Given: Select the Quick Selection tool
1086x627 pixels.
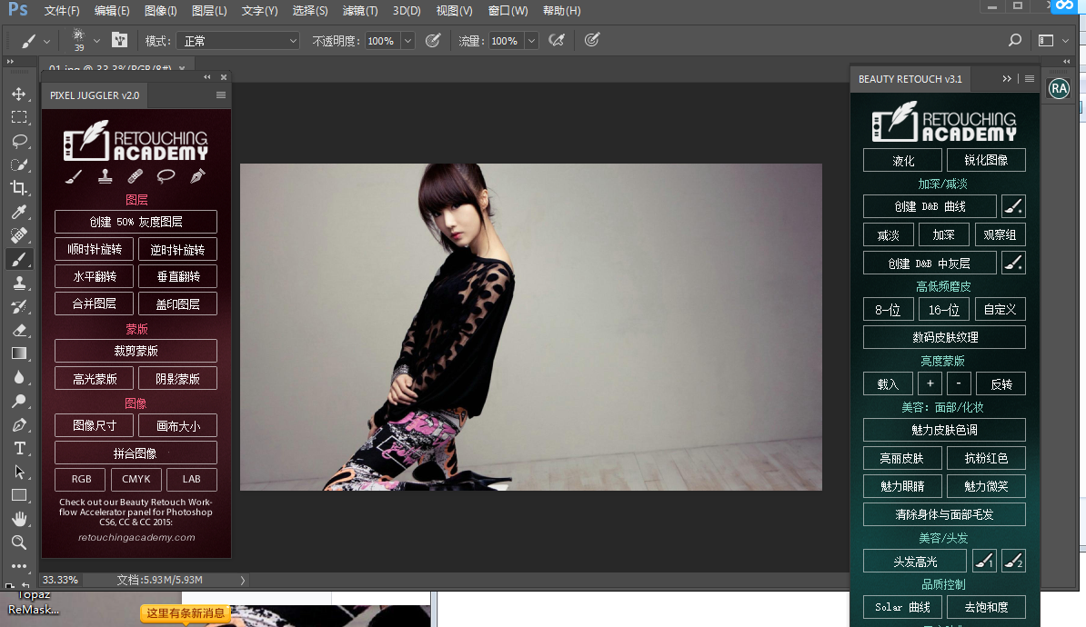Looking at the screenshot, I should [19, 164].
